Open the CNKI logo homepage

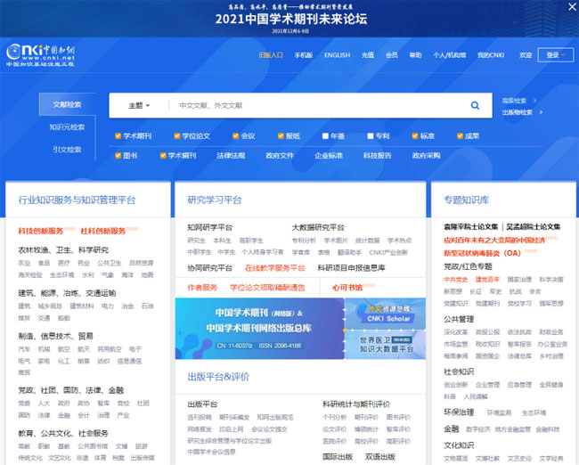[41, 55]
